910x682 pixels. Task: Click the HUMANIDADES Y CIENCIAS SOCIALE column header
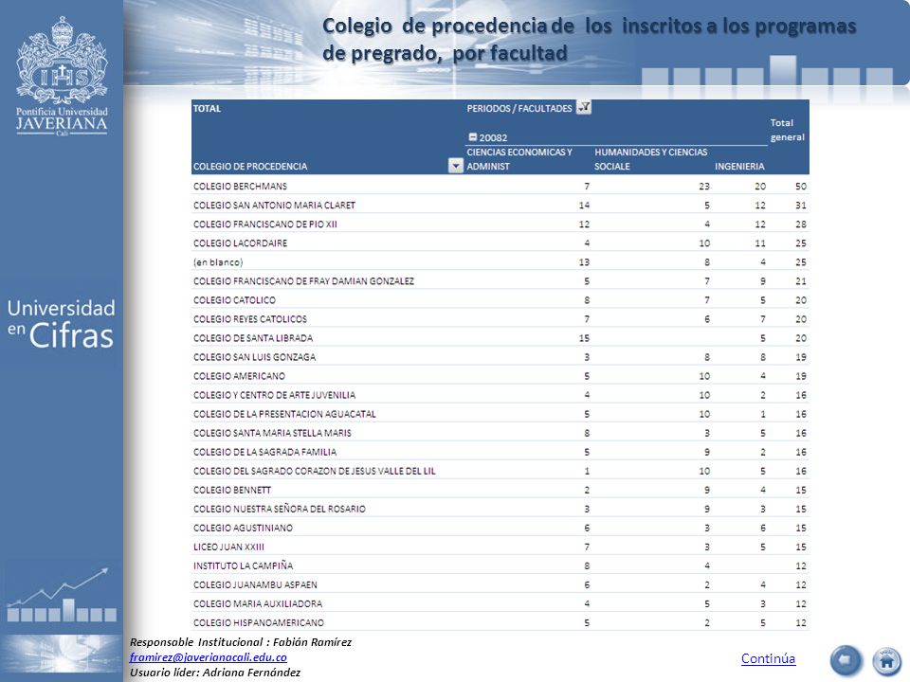tap(650, 159)
